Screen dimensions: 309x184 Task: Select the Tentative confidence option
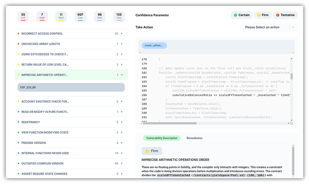click(x=285, y=15)
